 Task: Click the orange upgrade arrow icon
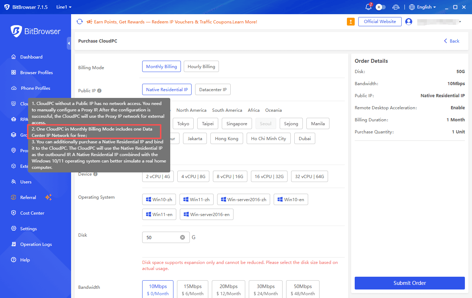pyautogui.click(x=351, y=22)
